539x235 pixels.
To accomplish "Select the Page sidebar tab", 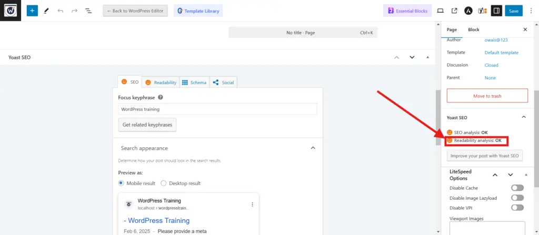I will 452,29.
